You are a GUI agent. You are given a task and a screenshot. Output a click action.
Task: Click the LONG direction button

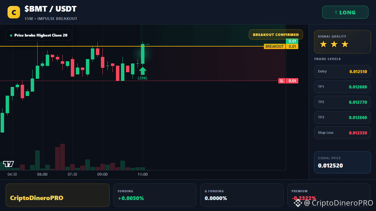(345, 13)
